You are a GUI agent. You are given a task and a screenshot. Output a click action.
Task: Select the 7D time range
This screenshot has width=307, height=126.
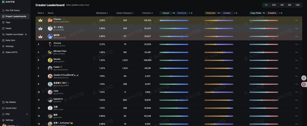tap(266, 5)
